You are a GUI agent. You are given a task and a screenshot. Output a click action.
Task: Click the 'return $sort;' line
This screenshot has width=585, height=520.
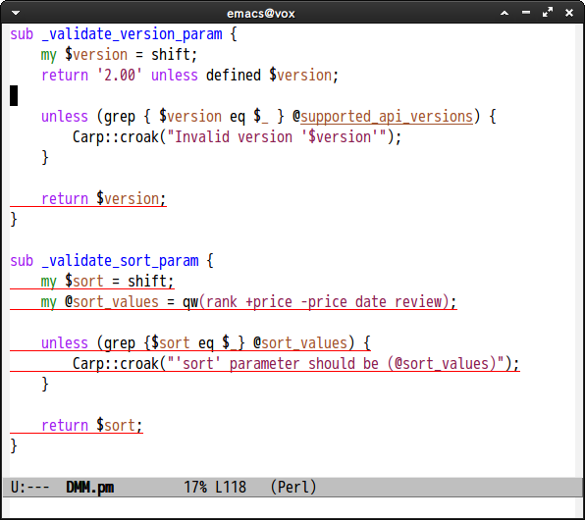(x=92, y=426)
